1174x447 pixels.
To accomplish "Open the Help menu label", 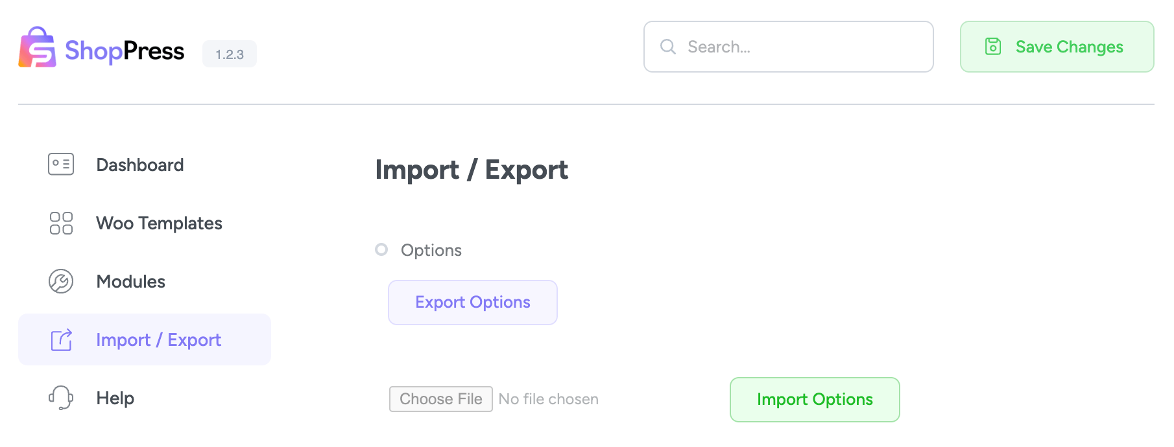I will tap(115, 398).
